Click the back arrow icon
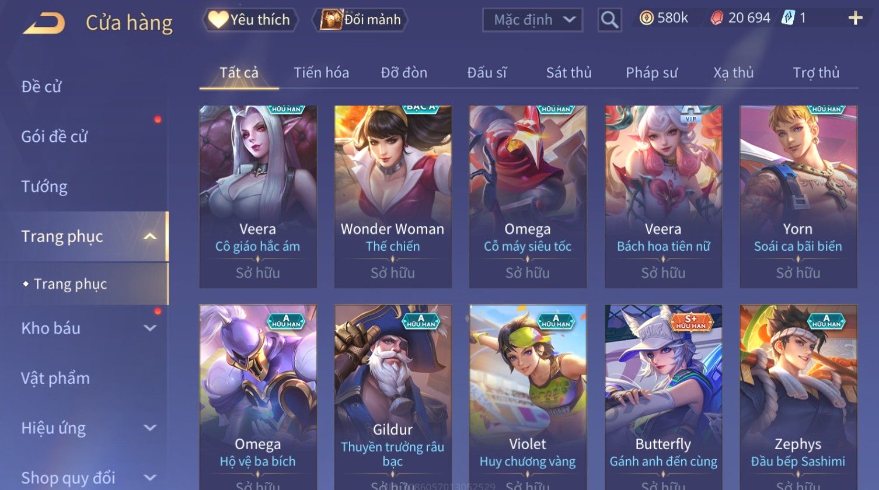879x490 pixels. pyautogui.click(x=44, y=23)
